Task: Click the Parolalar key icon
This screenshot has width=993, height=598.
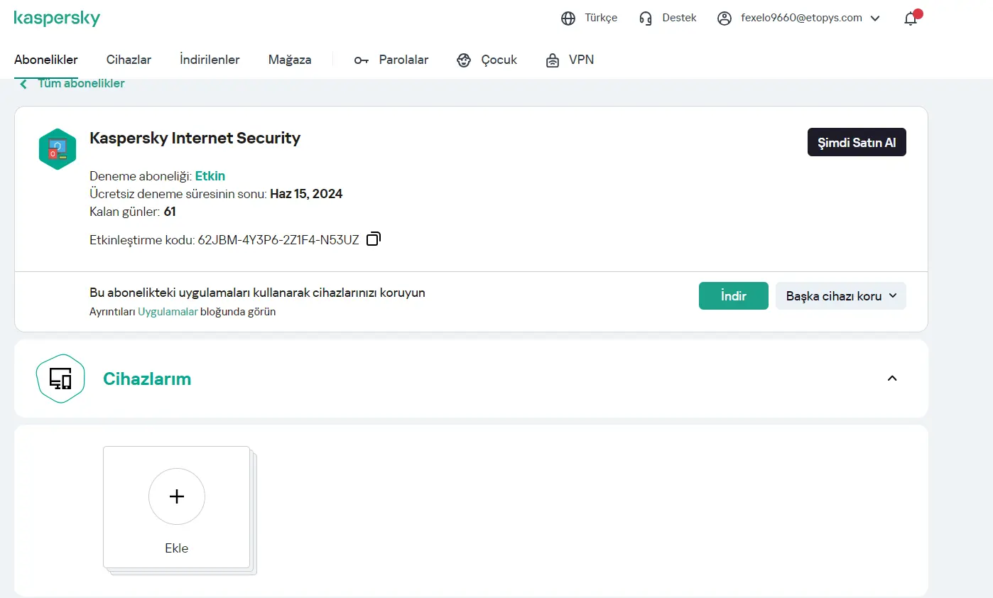Action: (x=362, y=60)
